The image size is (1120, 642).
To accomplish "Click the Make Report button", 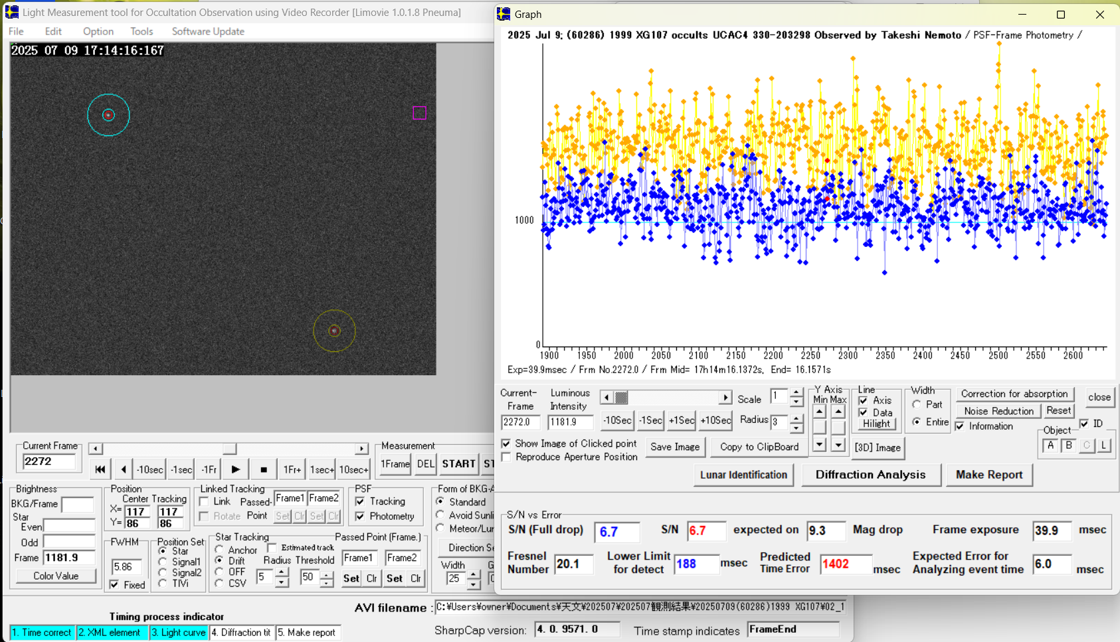I will pyautogui.click(x=988, y=475).
